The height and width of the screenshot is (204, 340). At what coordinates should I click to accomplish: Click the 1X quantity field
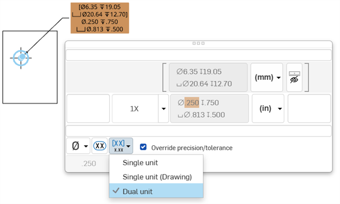tap(135, 108)
